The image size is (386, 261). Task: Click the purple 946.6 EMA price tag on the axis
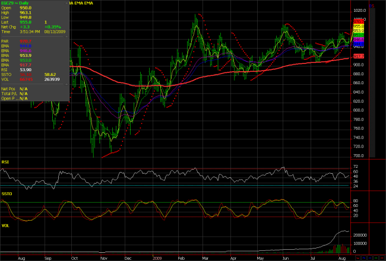tap(359, 39)
